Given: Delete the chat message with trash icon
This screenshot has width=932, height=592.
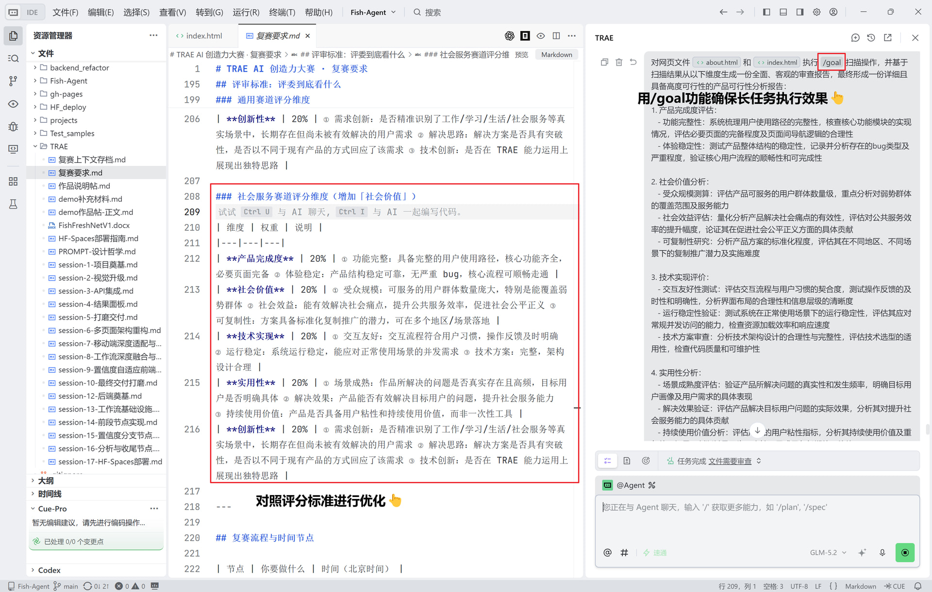Looking at the screenshot, I should tap(619, 62).
